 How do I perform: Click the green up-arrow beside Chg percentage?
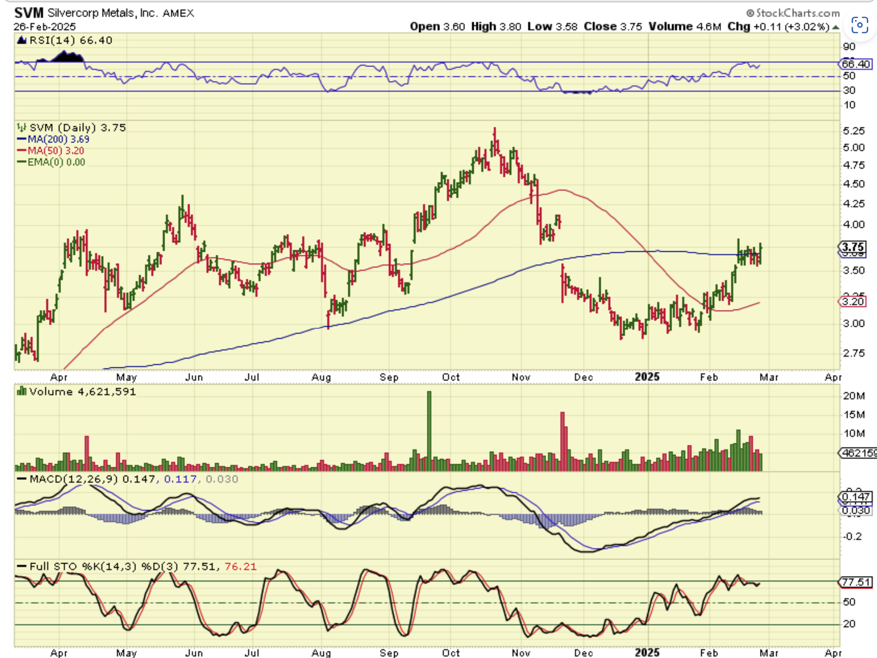click(x=835, y=27)
